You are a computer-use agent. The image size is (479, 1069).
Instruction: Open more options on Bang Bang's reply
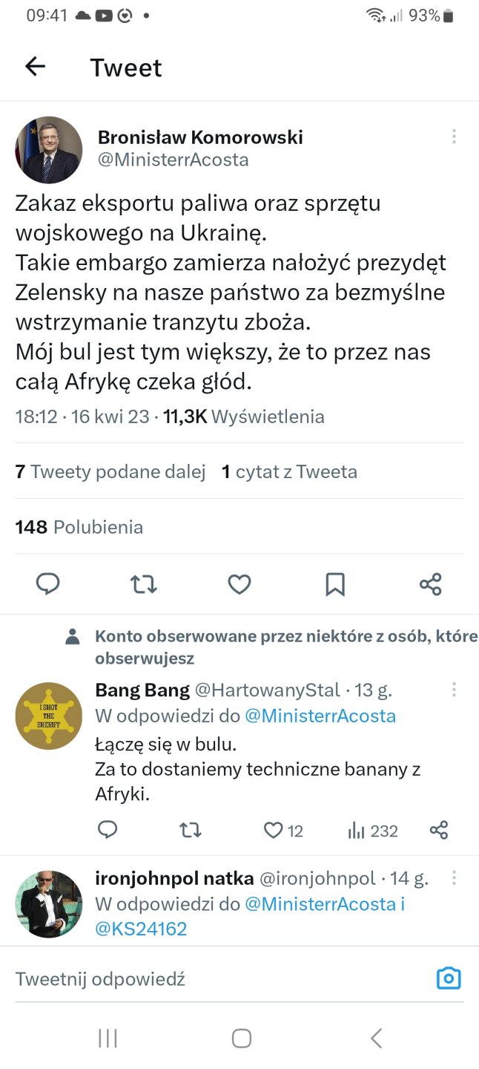coord(454,690)
